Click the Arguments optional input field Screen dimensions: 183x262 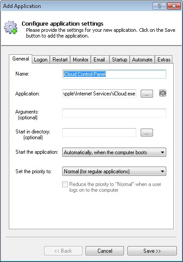coord(114,113)
